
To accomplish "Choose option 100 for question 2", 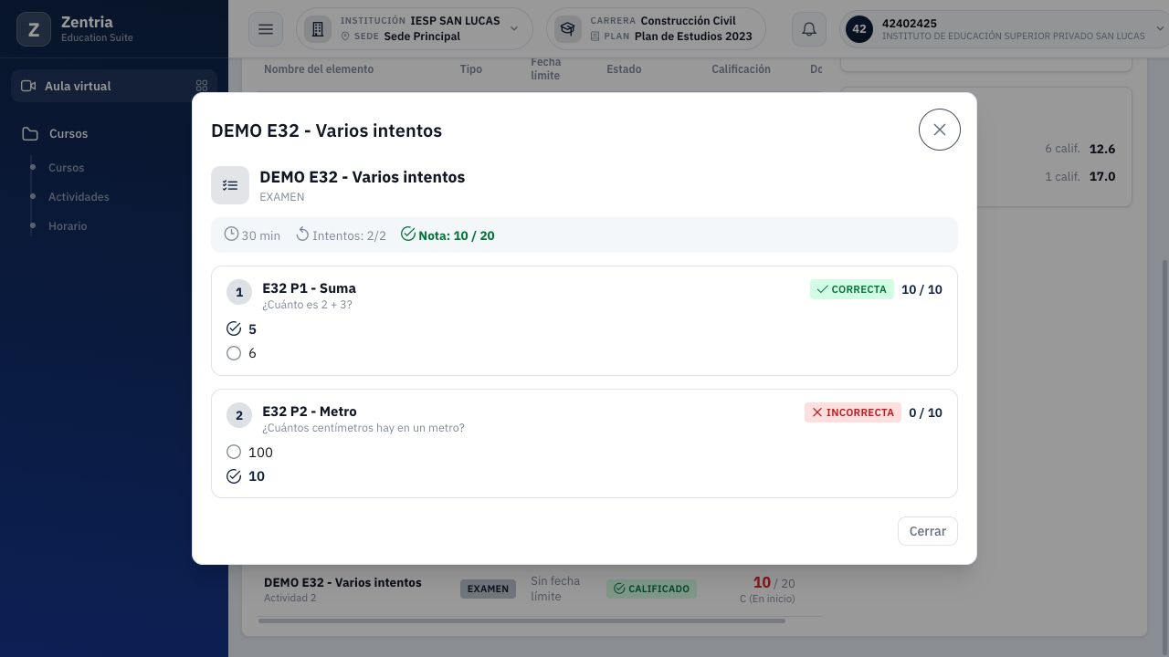I will click(234, 452).
